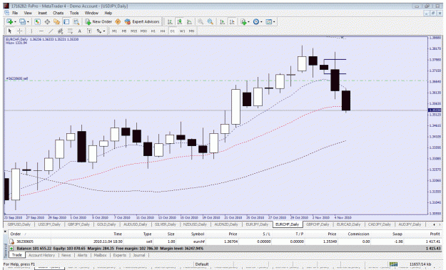
Task: Show the Navigator panel icon
Action: (x=56, y=22)
